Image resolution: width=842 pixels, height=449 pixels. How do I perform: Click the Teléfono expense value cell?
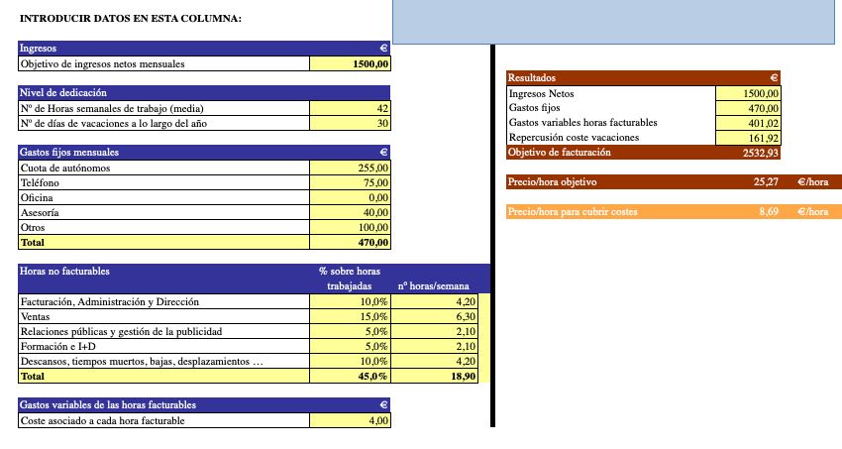(x=351, y=182)
